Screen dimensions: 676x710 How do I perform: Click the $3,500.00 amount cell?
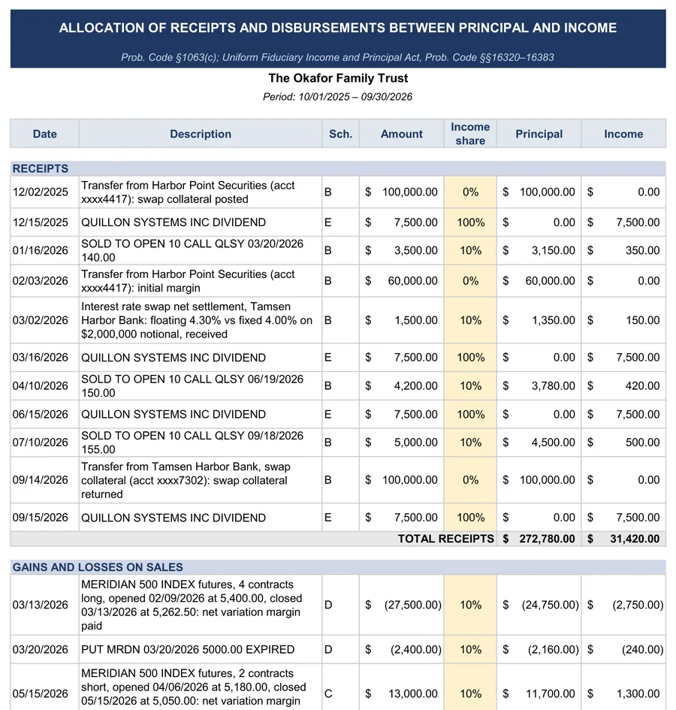pos(402,250)
